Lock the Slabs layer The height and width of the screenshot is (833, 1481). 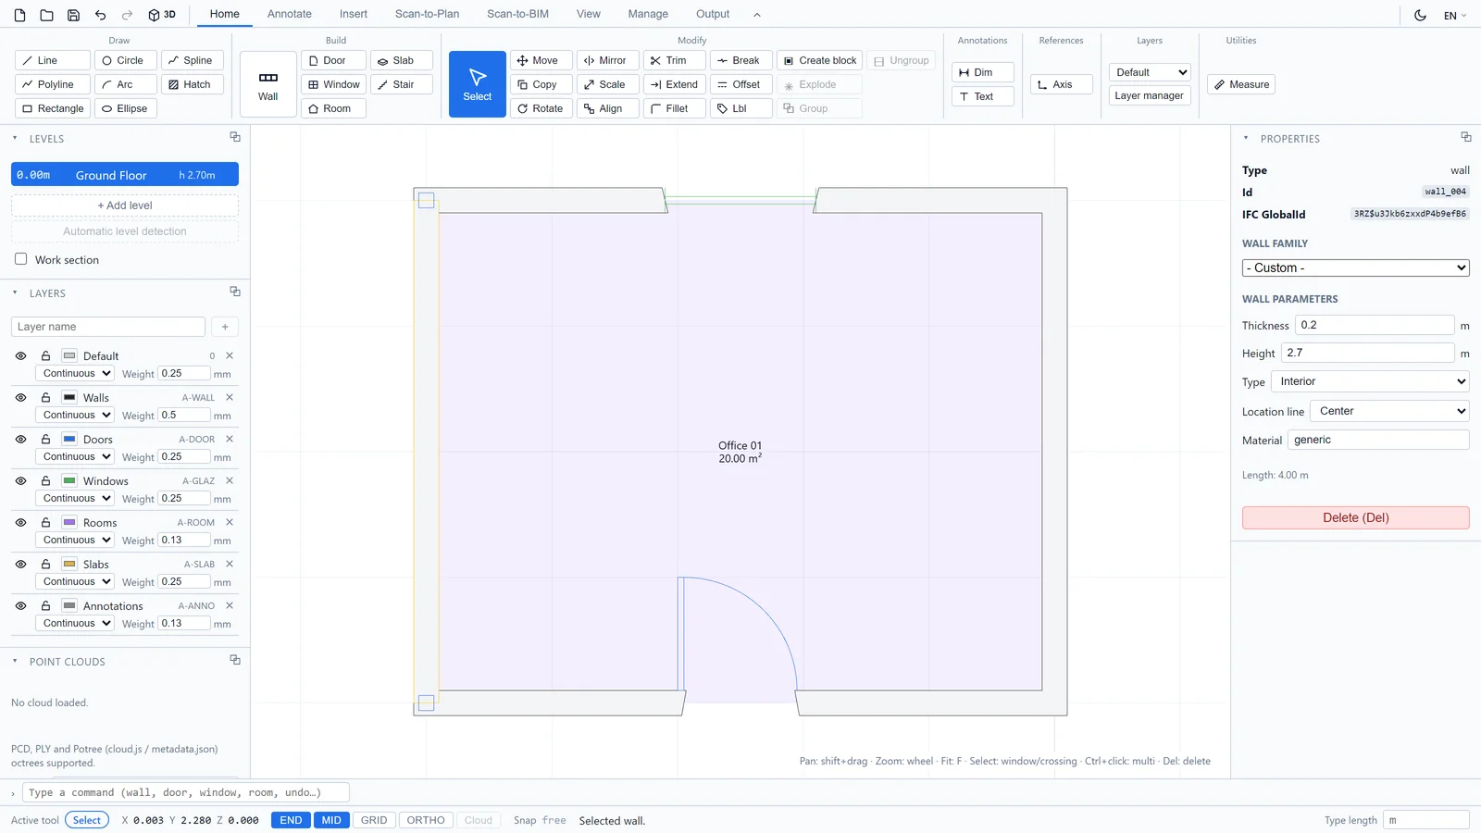tap(45, 564)
